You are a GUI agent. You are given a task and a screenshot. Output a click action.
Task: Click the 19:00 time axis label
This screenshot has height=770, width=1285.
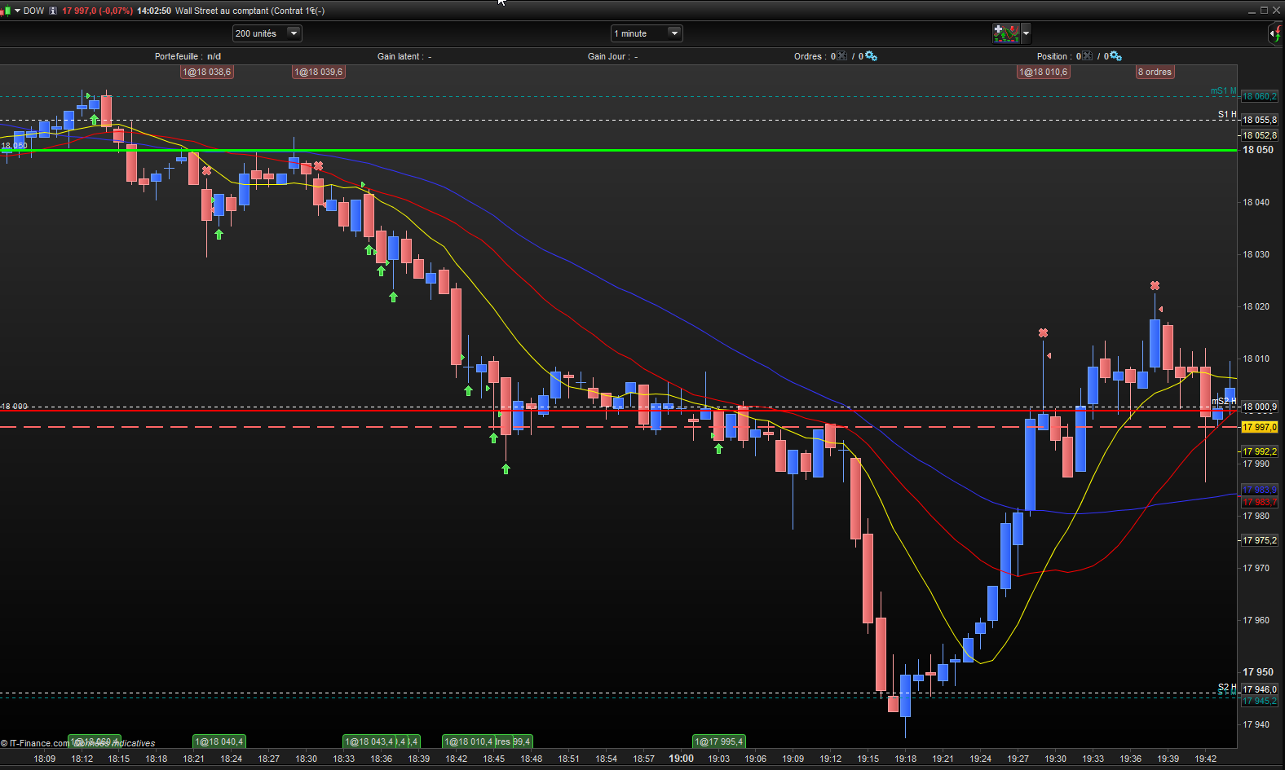pyautogui.click(x=682, y=759)
